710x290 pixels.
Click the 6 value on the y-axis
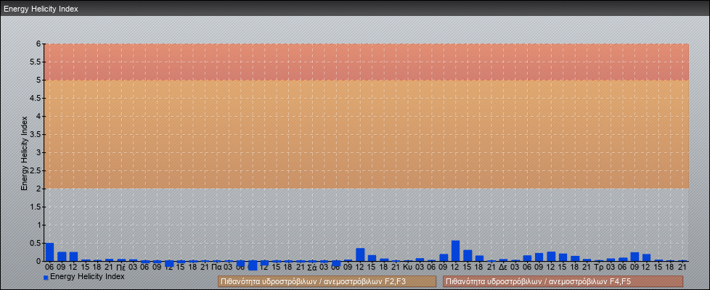tap(39, 44)
